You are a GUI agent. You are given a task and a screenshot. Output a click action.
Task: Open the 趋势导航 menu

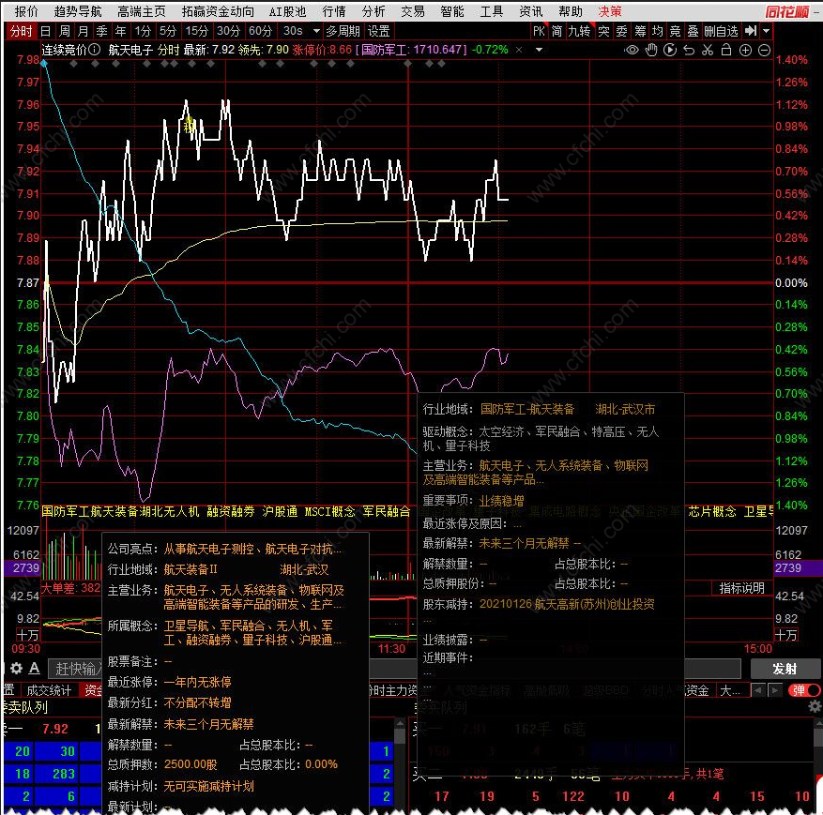(78, 11)
